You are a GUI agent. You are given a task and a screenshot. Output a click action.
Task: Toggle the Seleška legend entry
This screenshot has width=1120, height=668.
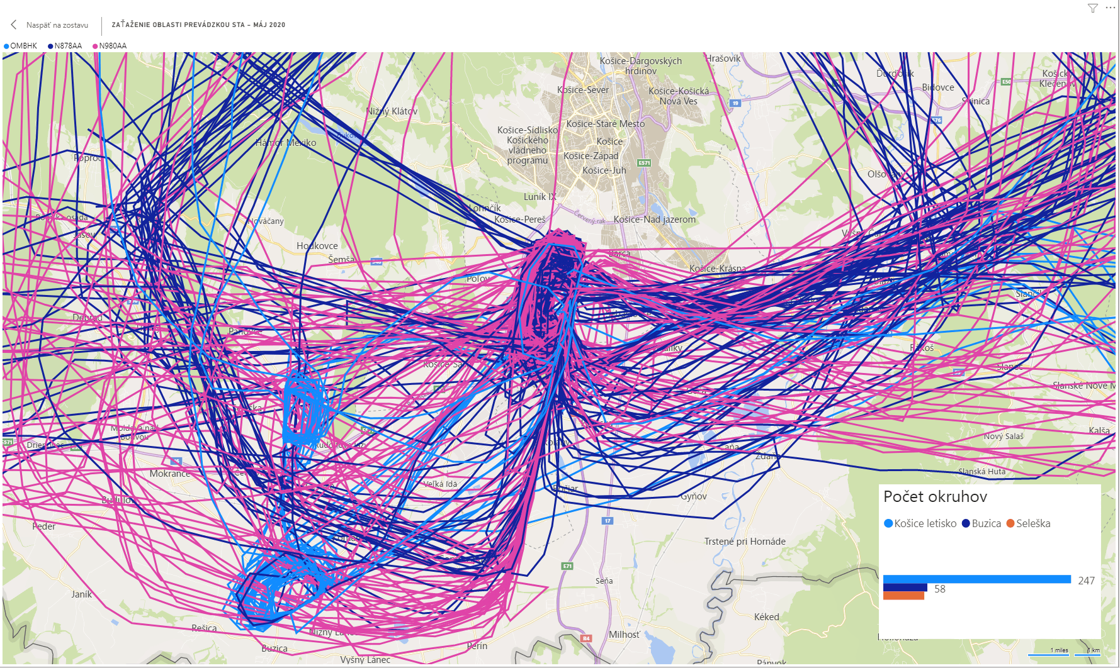1028,523
